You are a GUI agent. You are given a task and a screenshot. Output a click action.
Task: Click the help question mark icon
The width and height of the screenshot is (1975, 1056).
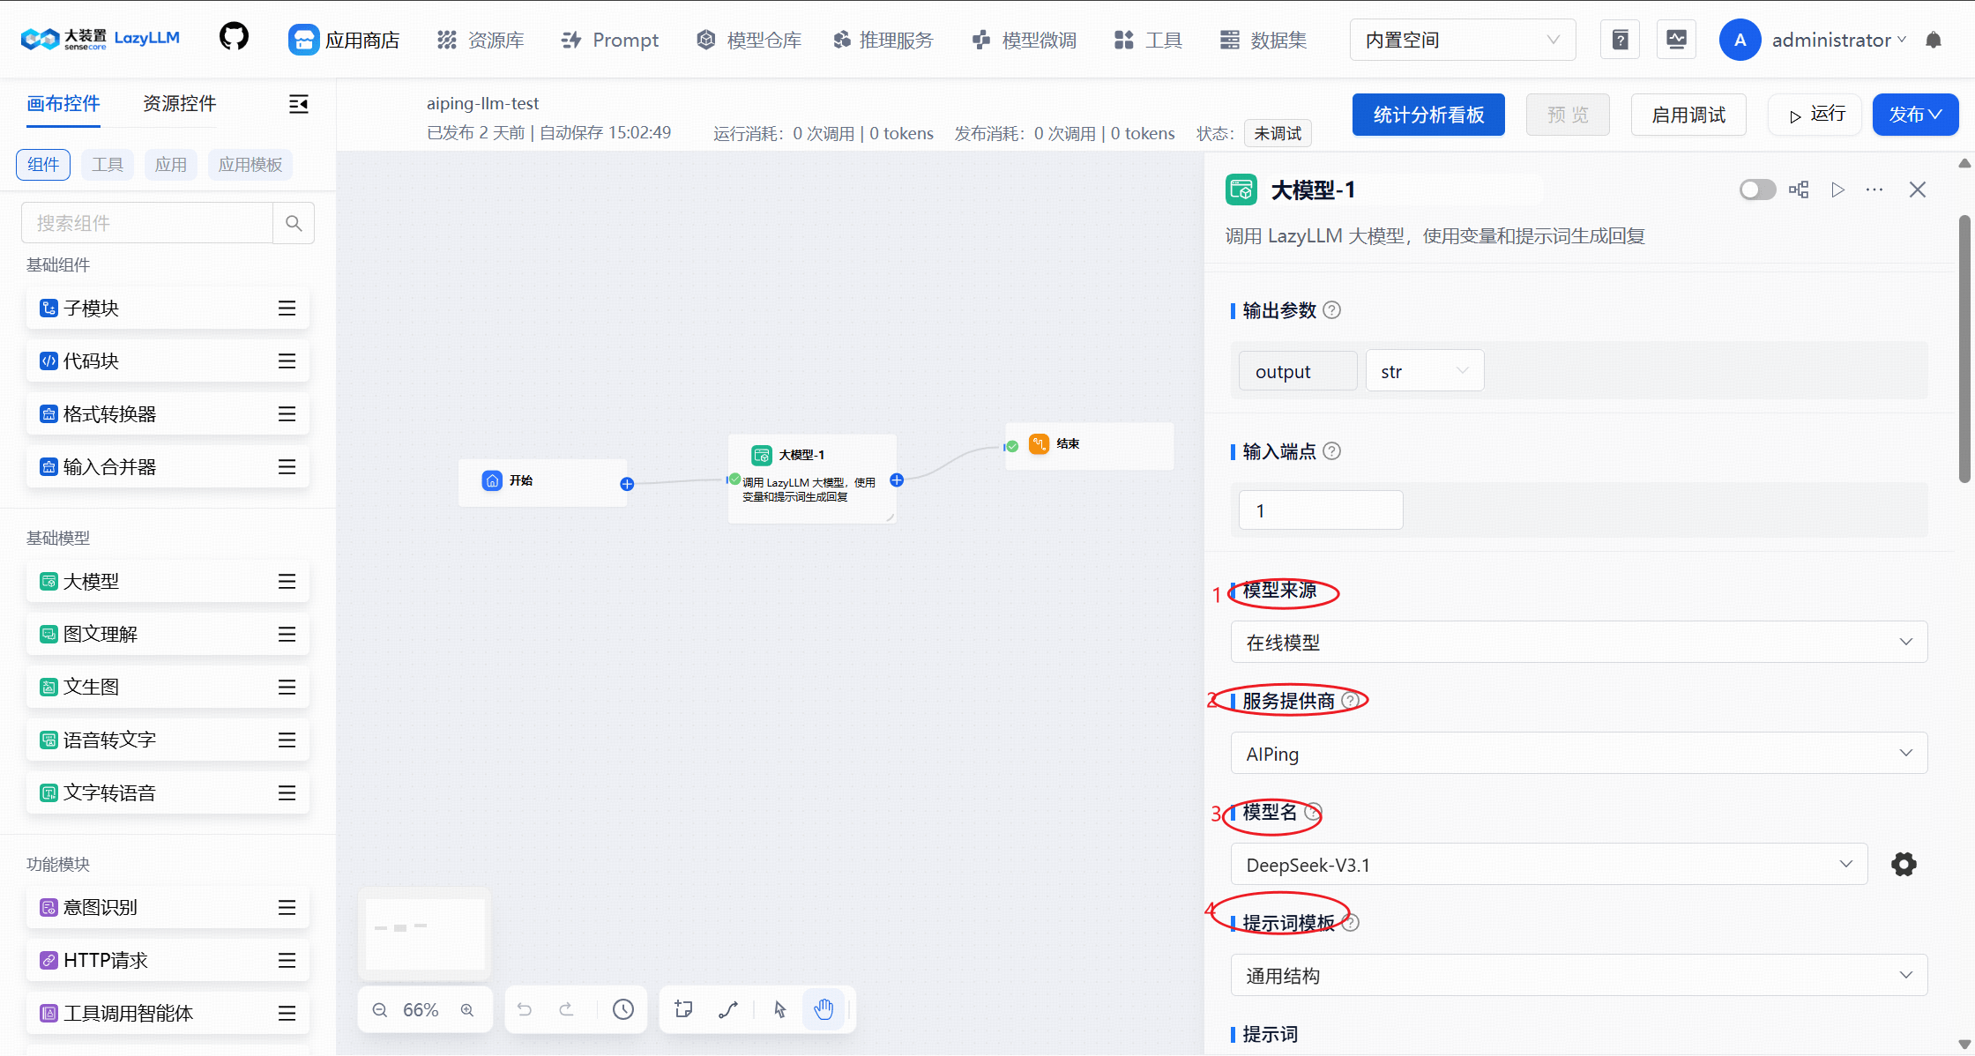pyautogui.click(x=1620, y=39)
